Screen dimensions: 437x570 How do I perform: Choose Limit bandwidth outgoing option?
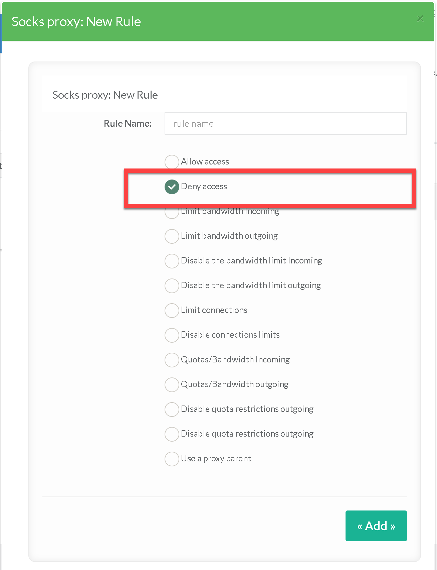click(172, 236)
